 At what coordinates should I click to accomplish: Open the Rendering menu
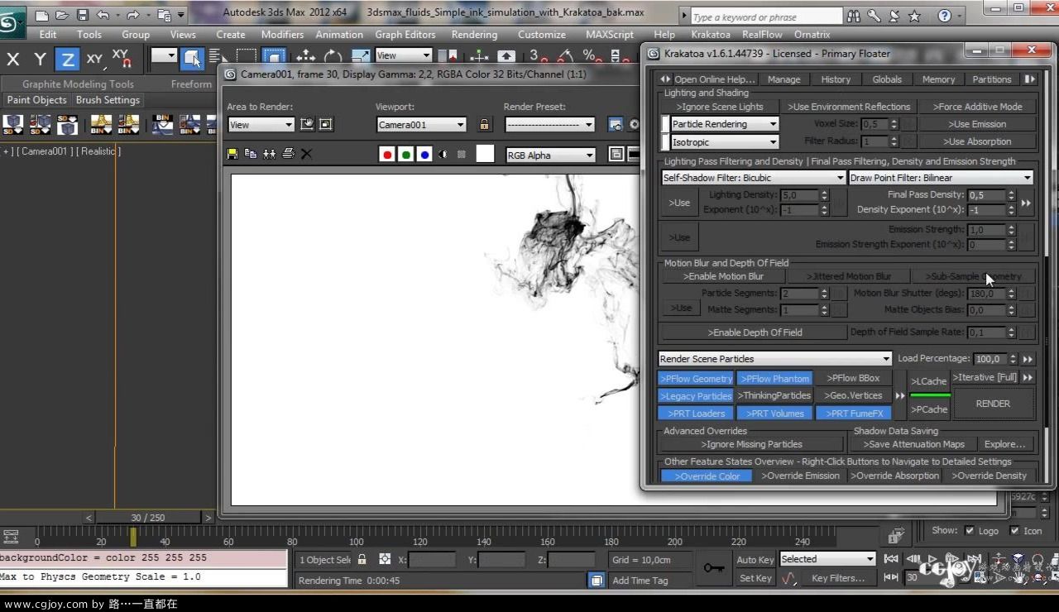[x=474, y=35]
